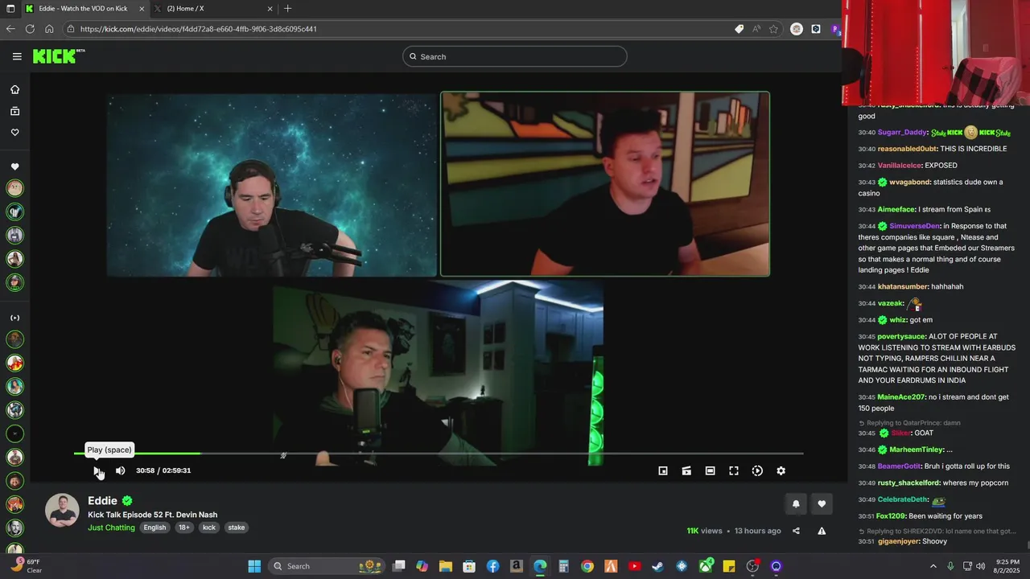Select the English tag
This screenshot has height=579, width=1030.
pos(154,528)
